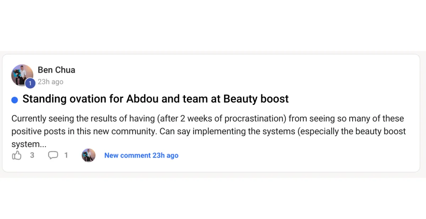
Task: Click the words Beauty boost in the post title
Action: point(256,99)
